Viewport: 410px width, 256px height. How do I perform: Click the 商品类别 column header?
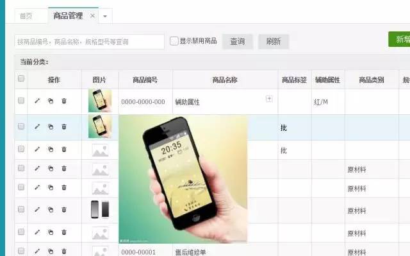372,80
